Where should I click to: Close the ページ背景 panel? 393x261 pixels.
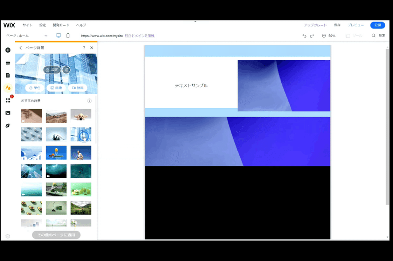tap(92, 47)
